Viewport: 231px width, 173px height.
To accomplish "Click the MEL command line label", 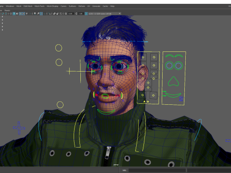I will pyautogui.click(x=124, y=170).
